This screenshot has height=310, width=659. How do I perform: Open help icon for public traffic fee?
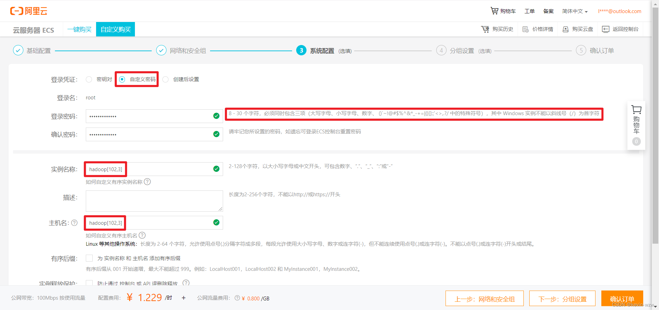pyautogui.click(x=237, y=298)
